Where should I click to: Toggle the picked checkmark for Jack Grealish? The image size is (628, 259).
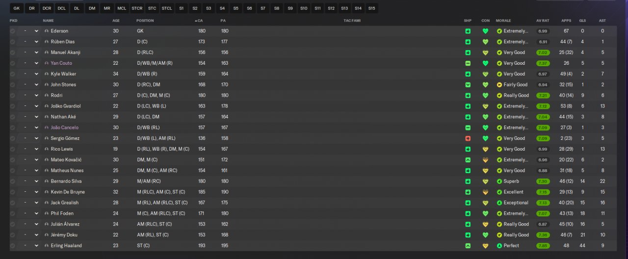(x=12, y=203)
